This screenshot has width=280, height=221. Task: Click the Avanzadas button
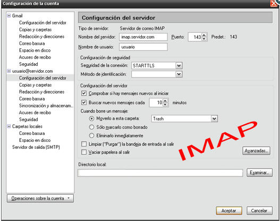256,151
